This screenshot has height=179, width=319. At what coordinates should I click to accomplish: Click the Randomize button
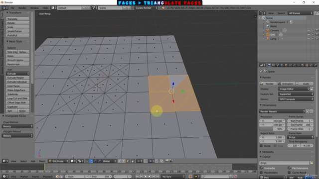click(17, 64)
